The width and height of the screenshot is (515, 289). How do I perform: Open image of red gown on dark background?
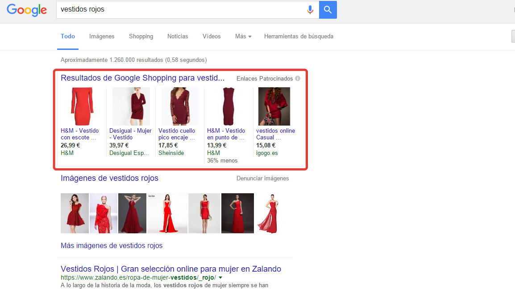[x=237, y=213]
